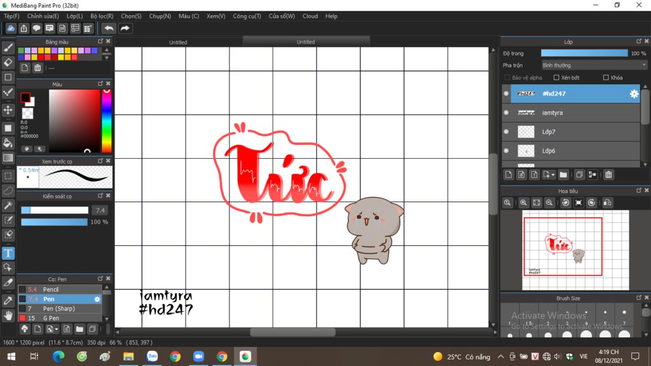
Task: Select the Magic Wand tool
Action: point(8,206)
